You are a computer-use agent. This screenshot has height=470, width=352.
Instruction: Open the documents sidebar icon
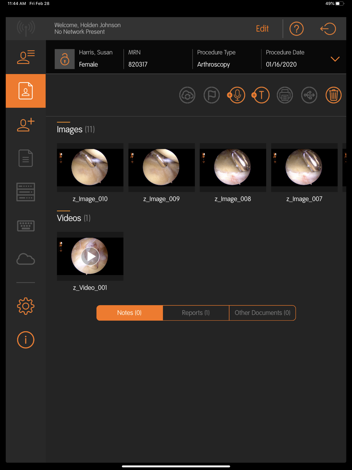point(26,158)
